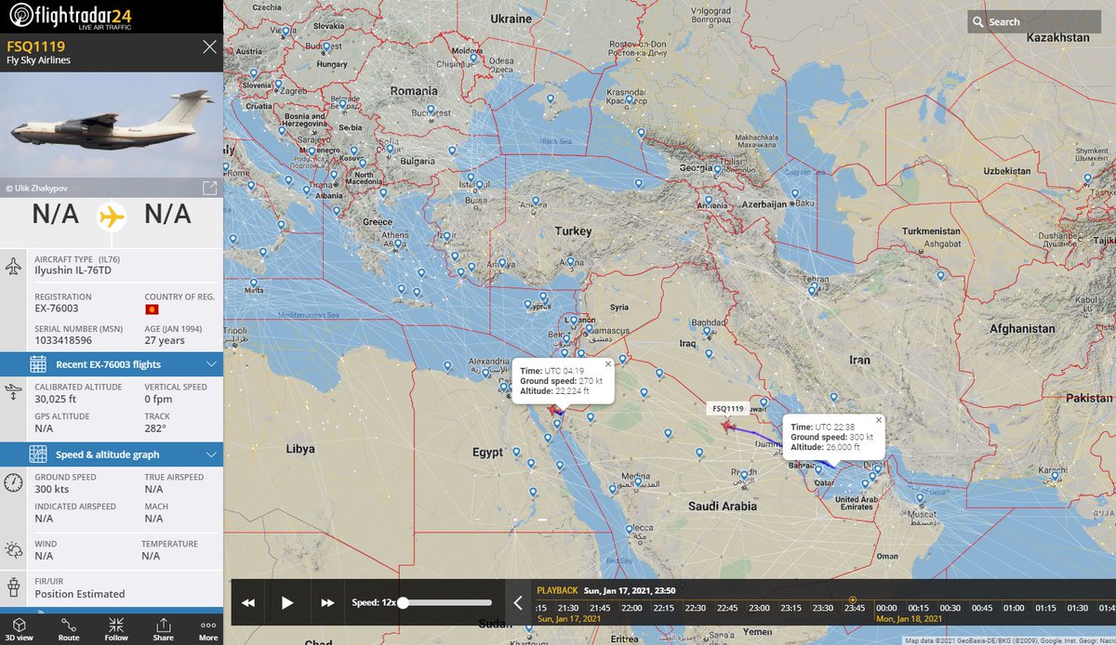The height and width of the screenshot is (645, 1116).
Task: Show the flight Route
Action: [x=69, y=628]
